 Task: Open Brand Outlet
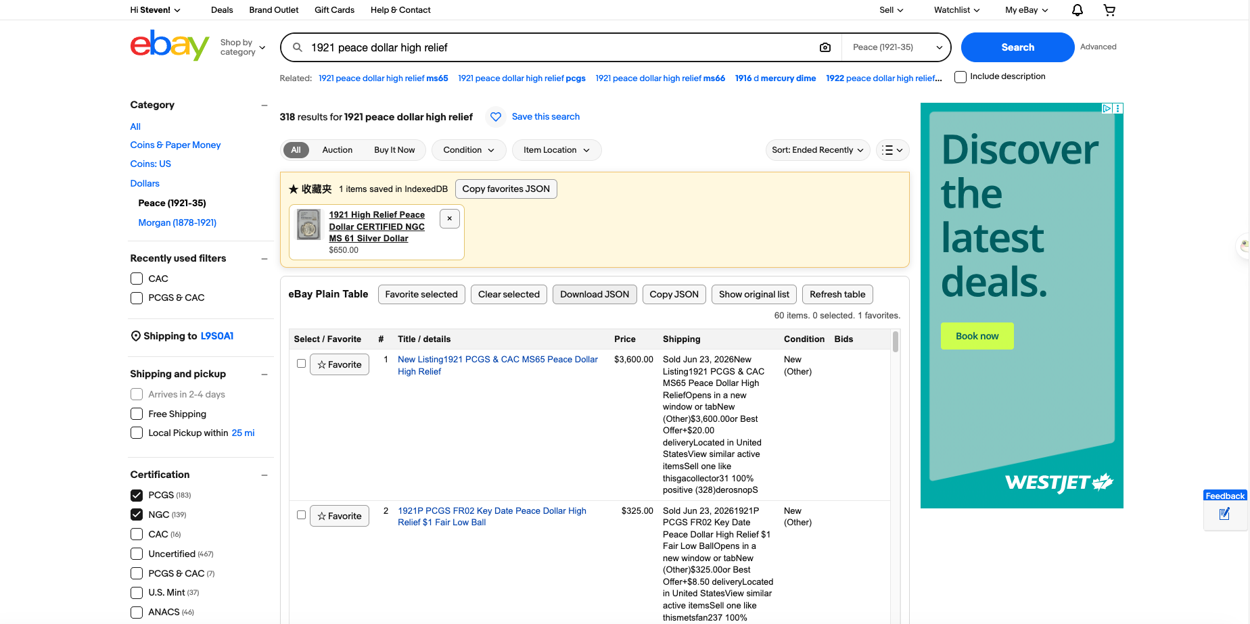(274, 10)
